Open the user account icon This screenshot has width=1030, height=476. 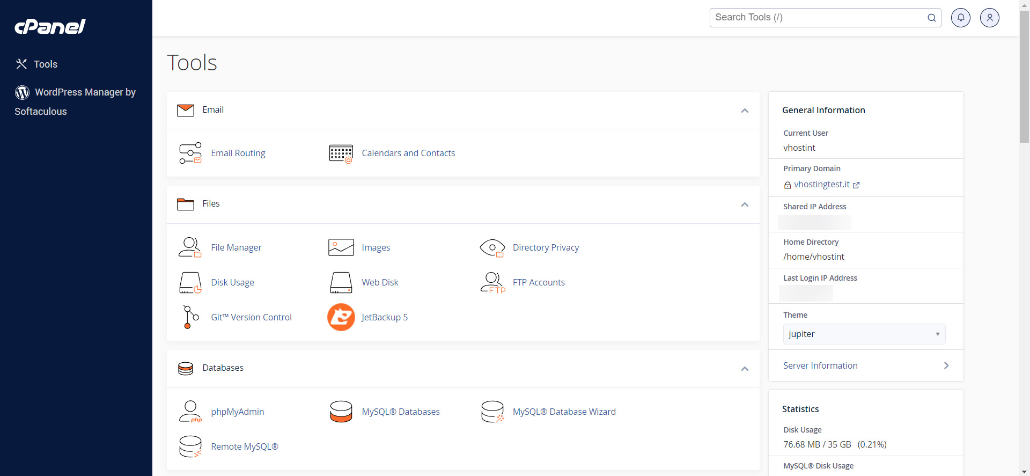tap(990, 18)
